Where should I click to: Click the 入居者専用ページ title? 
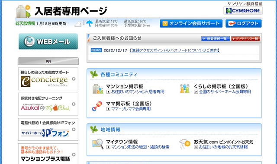[71, 11]
